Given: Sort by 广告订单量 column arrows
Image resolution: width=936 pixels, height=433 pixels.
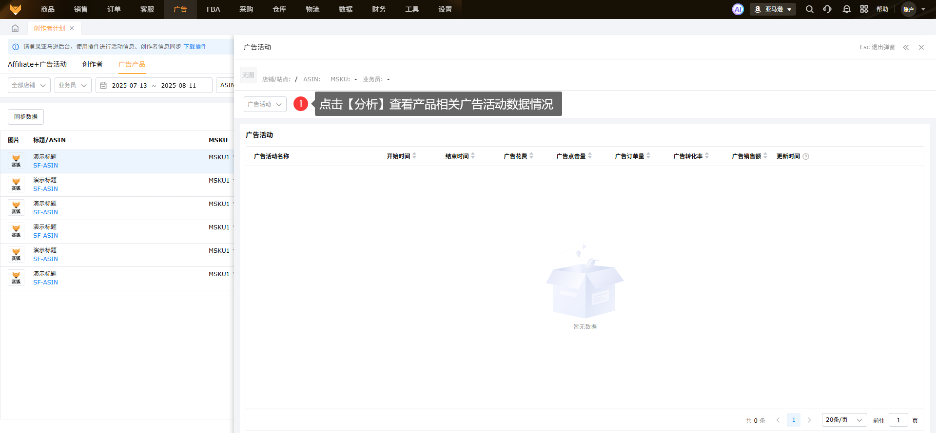Looking at the screenshot, I should (x=648, y=156).
